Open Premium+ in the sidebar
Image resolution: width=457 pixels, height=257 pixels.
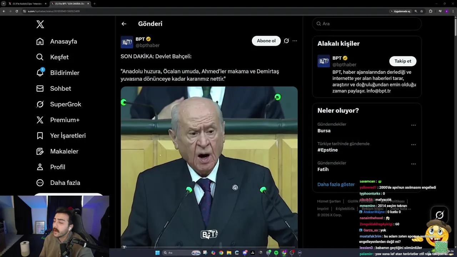[x=58, y=120]
